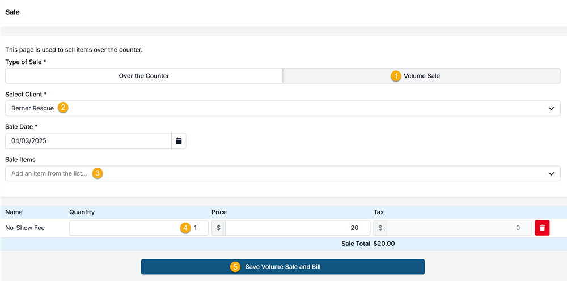
Task: Click the orange step 3 badge
Action: [x=98, y=173]
